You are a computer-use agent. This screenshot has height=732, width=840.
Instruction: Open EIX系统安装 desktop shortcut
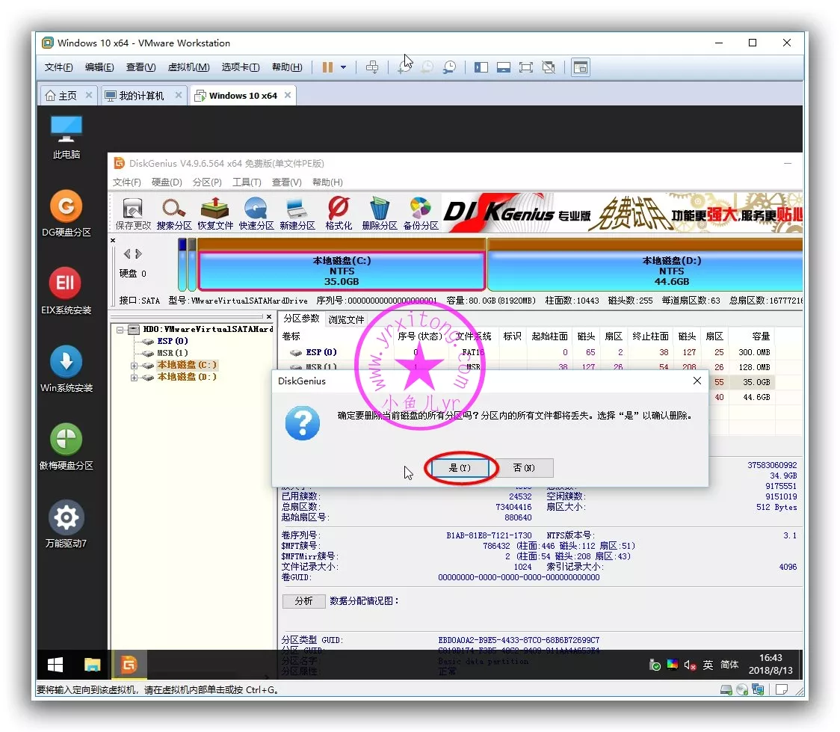tap(67, 292)
